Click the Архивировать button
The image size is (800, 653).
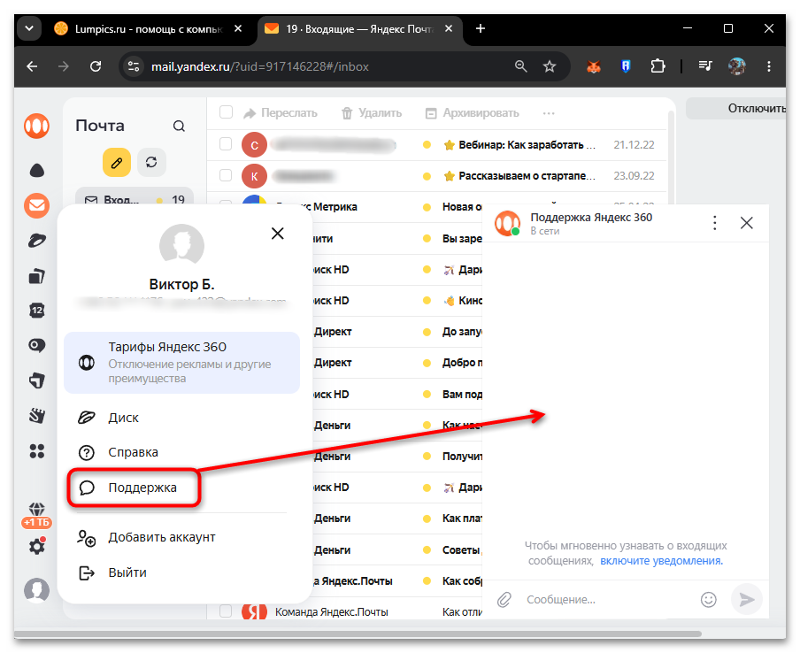(472, 113)
